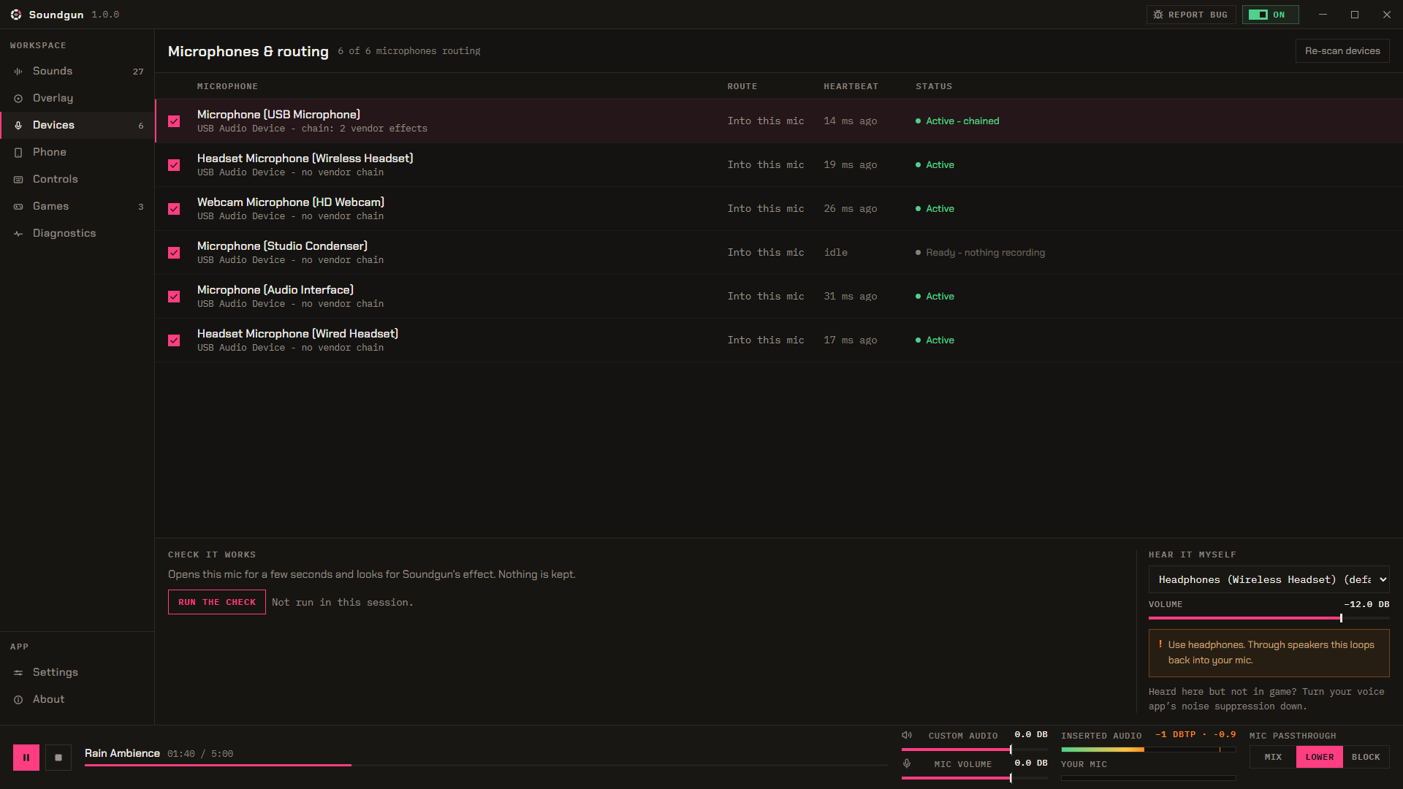Screen dimensions: 1403x789
Task: Open the Phone section icon in the sidebar
Action: pyautogui.click(x=18, y=153)
